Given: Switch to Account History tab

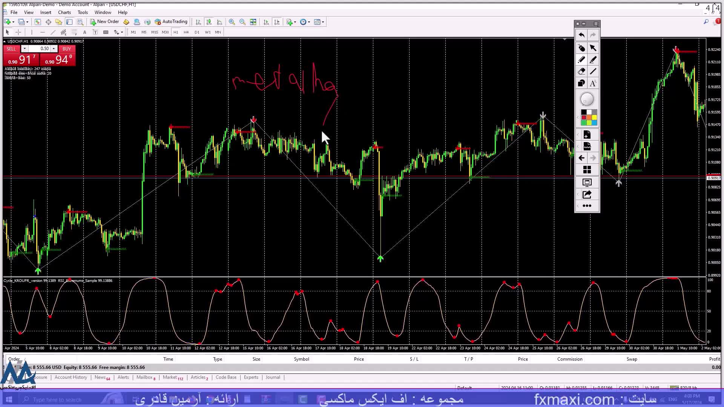Looking at the screenshot, I should [71, 377].
